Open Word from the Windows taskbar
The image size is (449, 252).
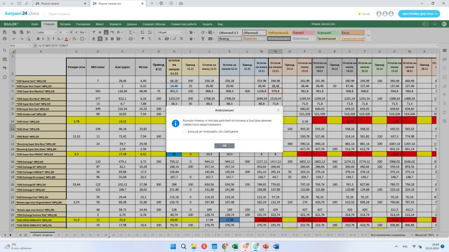(x=276, y=246)
